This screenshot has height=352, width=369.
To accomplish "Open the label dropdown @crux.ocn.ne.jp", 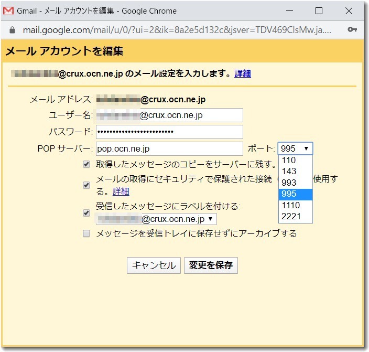I will pyautogui.click(x=156, y=219).
